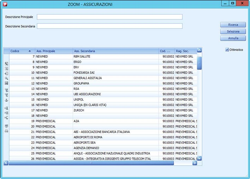Click the monitor preview icon in sidebar

click(6, 126)
